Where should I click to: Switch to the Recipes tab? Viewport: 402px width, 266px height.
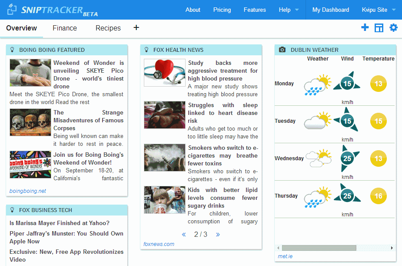coord(108,28)
